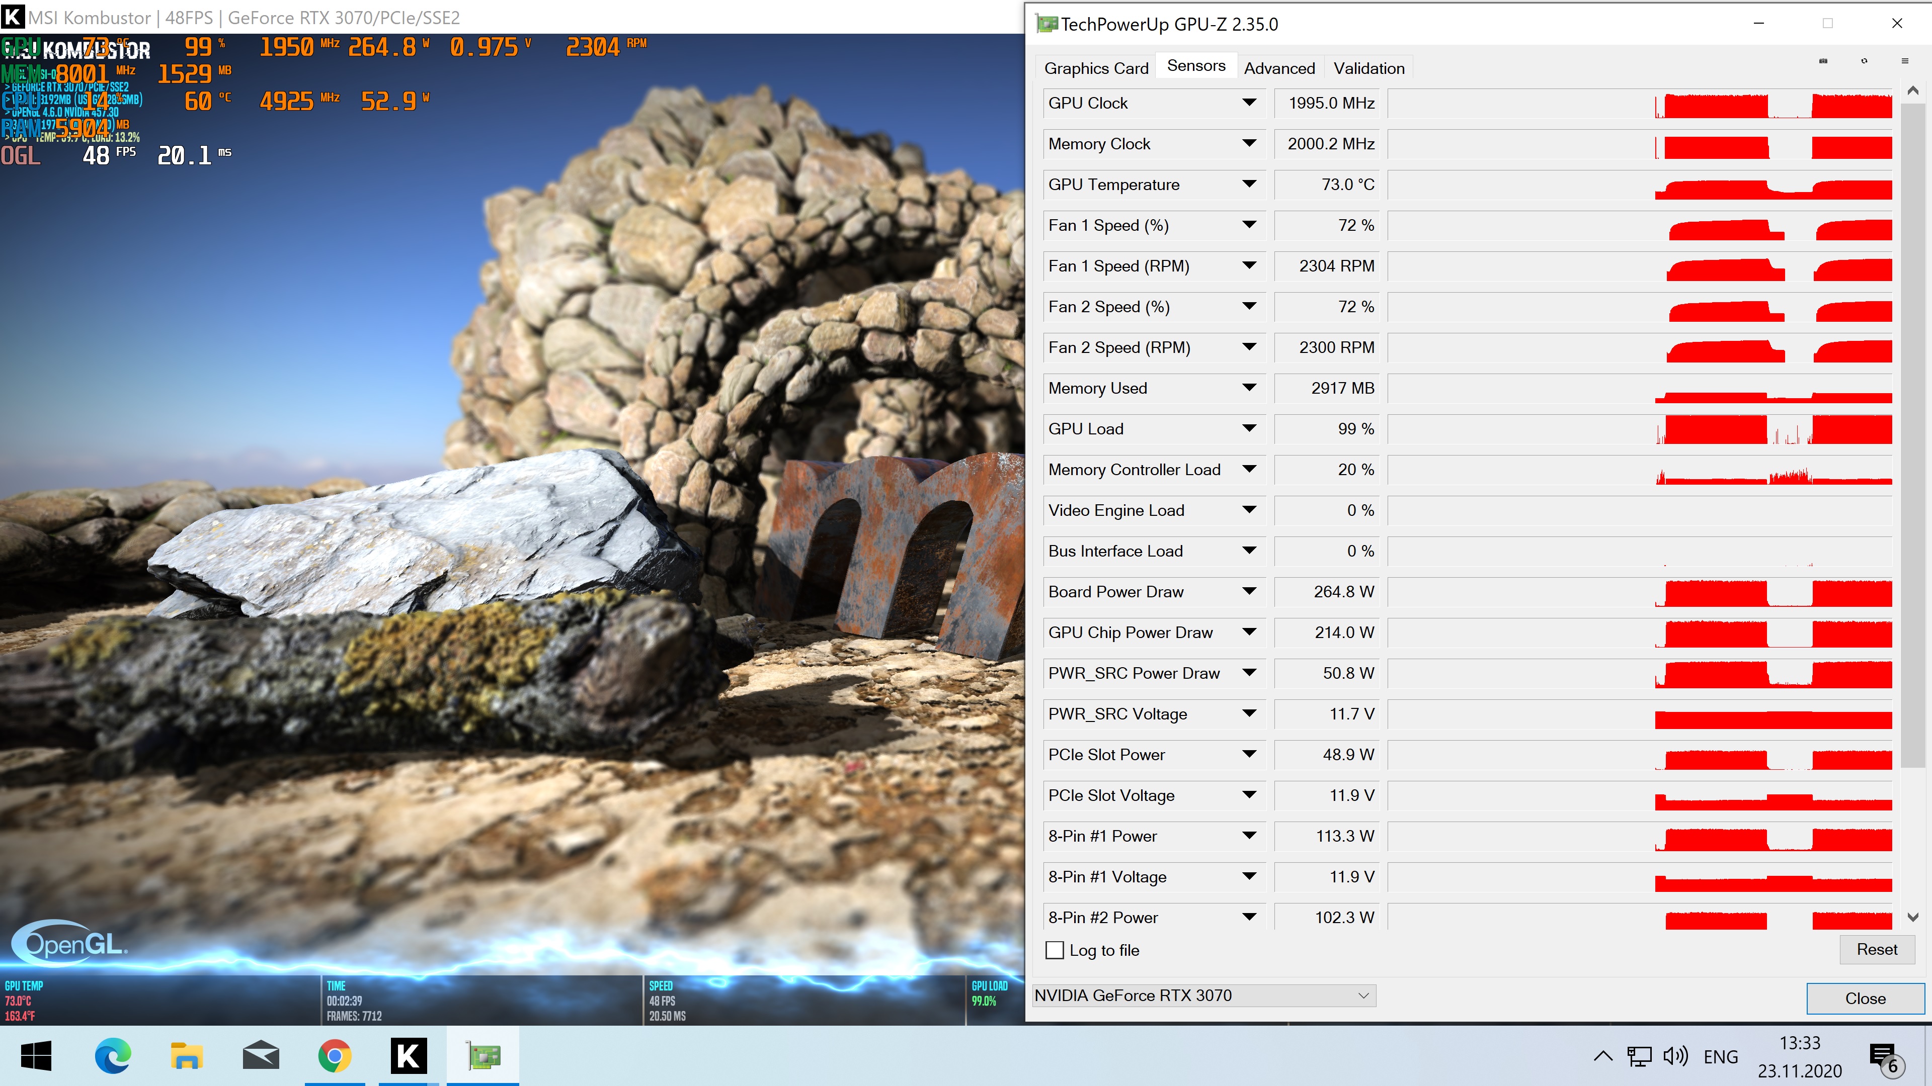Expand the Board Power Draw dropdown arrow

[x=1249, y=591]
